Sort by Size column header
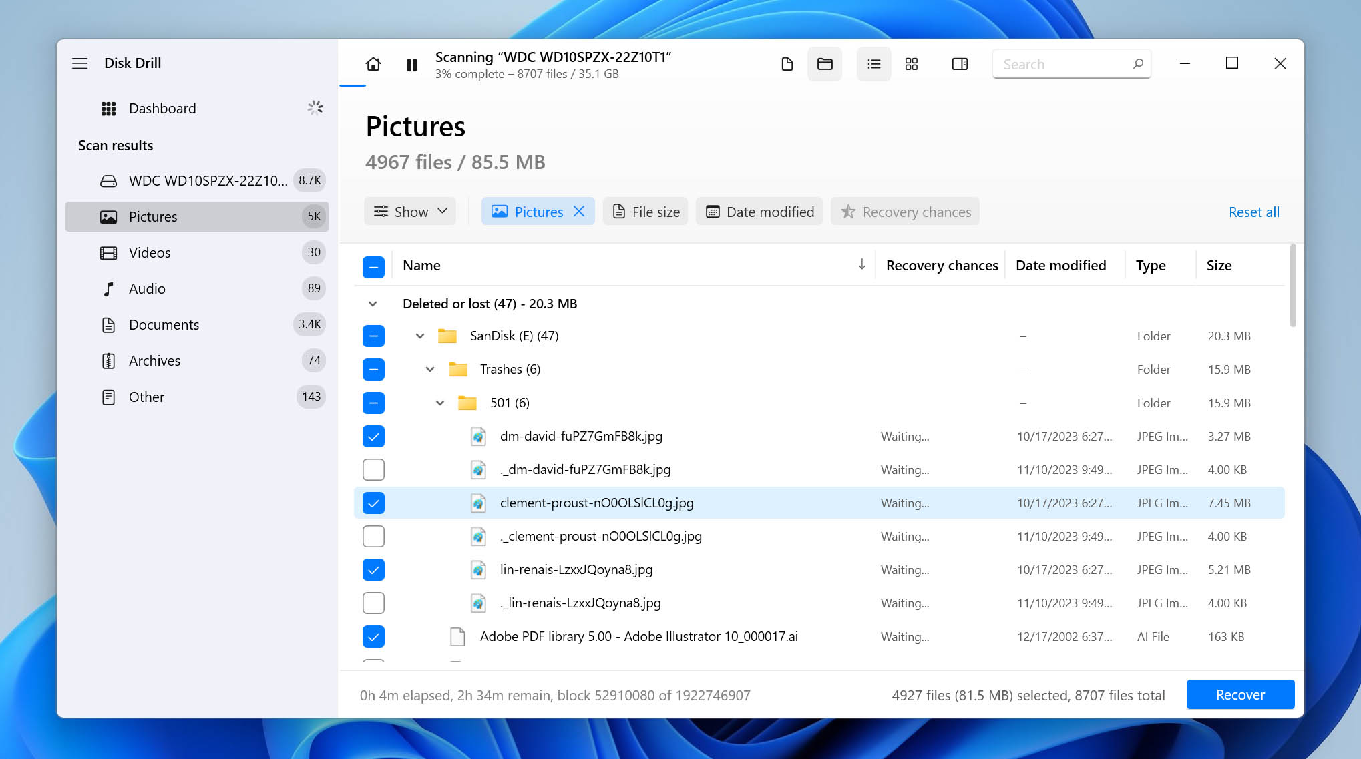The width and height of the screenshot is (1361, 759). coord(1219,266)
